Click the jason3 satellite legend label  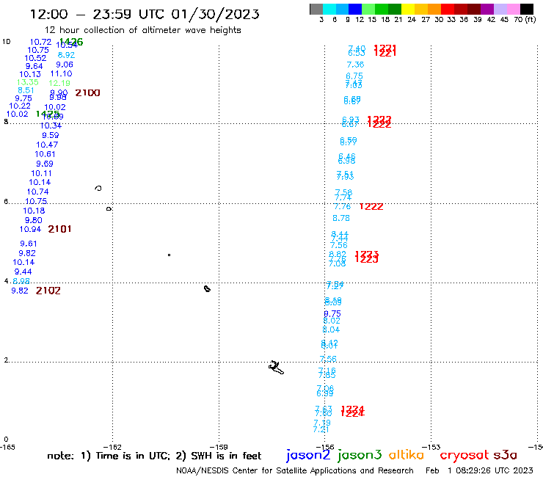point(360,455)
